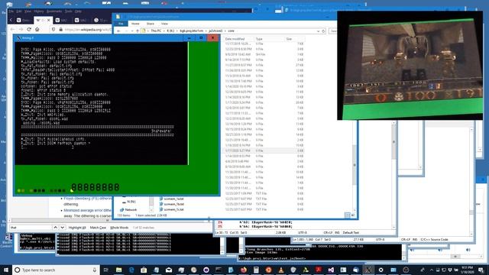Click File Explorer up-directory arrow

pyautogui.click(x=138, y=31)
